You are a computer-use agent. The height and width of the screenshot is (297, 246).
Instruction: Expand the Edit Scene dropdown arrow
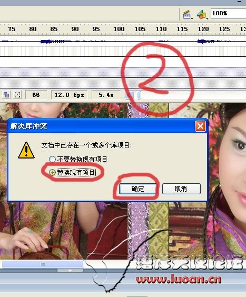tap(192, 18)
